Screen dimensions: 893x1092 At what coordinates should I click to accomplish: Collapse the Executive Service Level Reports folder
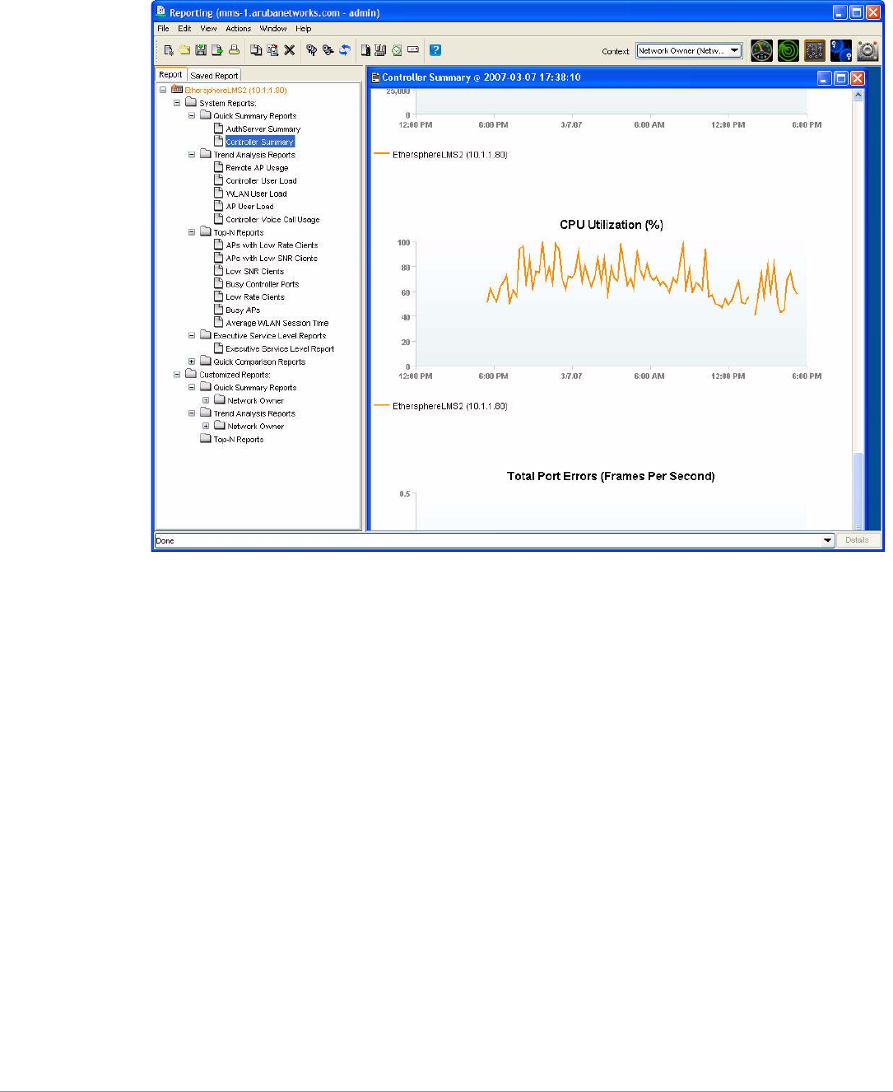192,335
